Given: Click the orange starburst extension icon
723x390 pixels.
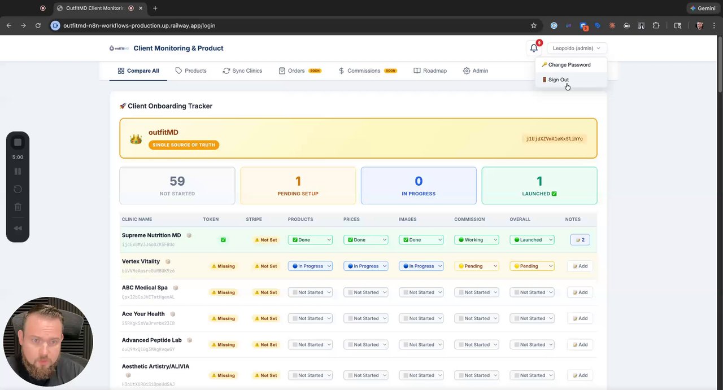Looking at the screenshot, I should 612,25.
